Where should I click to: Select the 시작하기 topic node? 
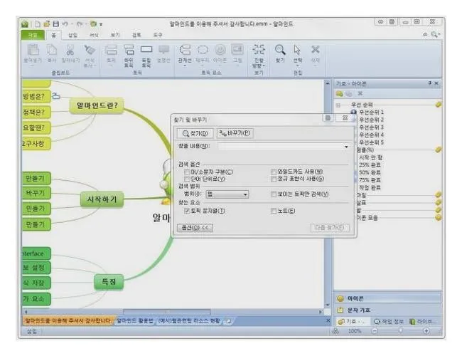102,199
